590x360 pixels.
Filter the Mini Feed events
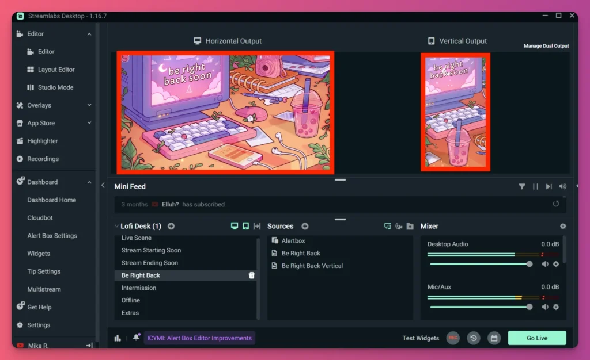[x=523, y=186]
